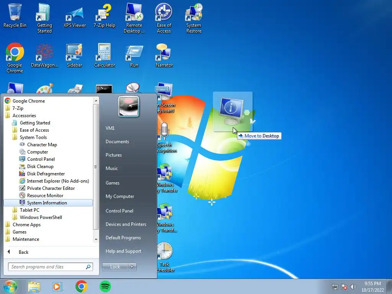Viewport: 392px width, 294px height.
Task: Click the Search programs and files box
Action: 50,267
